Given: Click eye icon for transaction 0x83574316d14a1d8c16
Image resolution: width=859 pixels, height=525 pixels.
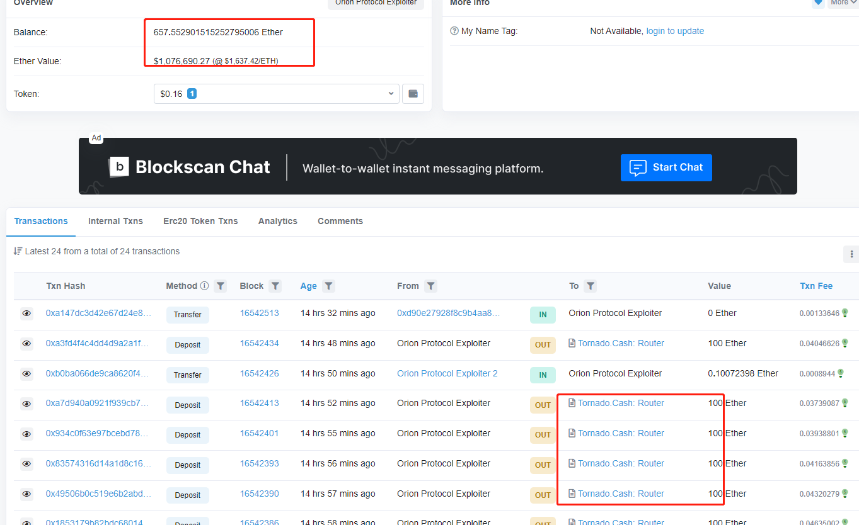Looking at the screenshot, I should click(26, 464).
